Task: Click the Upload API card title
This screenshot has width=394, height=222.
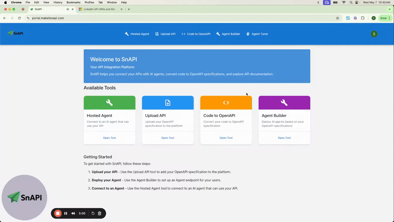Action: coord(155,116)
